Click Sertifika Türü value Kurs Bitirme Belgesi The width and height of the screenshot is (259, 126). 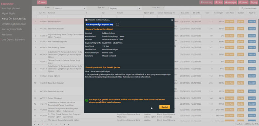pyautogui.click(x=110, y=49)
